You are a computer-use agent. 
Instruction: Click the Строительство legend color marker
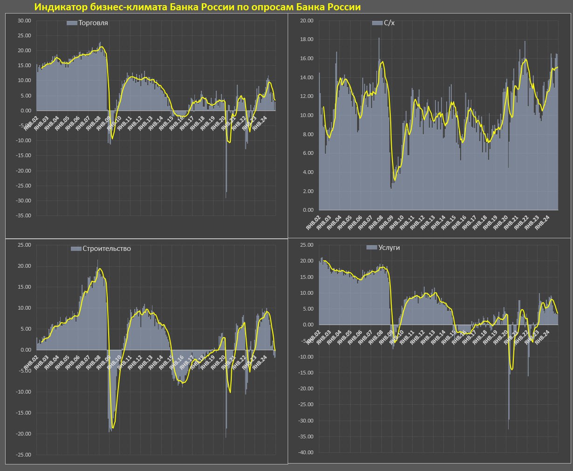(76, 249)
